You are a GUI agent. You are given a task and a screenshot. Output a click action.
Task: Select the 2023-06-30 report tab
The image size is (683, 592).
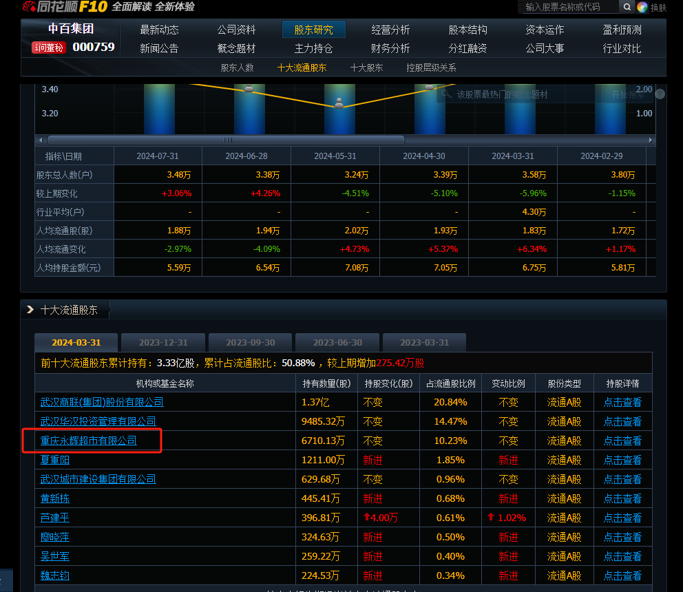click(337, 342)
